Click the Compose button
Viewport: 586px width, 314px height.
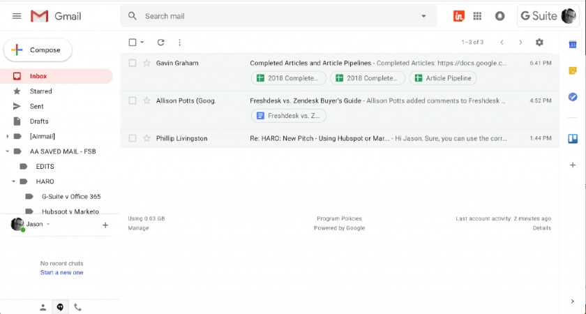coord(38,50)
